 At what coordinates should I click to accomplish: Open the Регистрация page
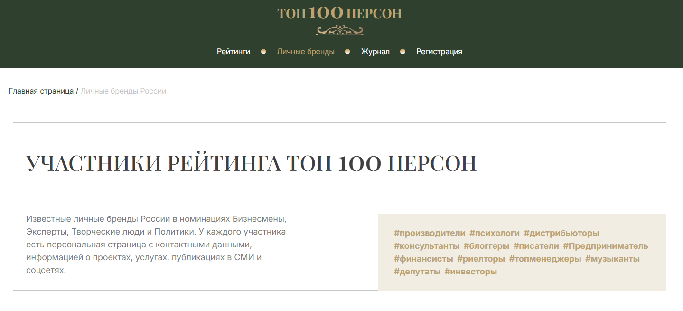pyautogui.click(x=439, y=52)
